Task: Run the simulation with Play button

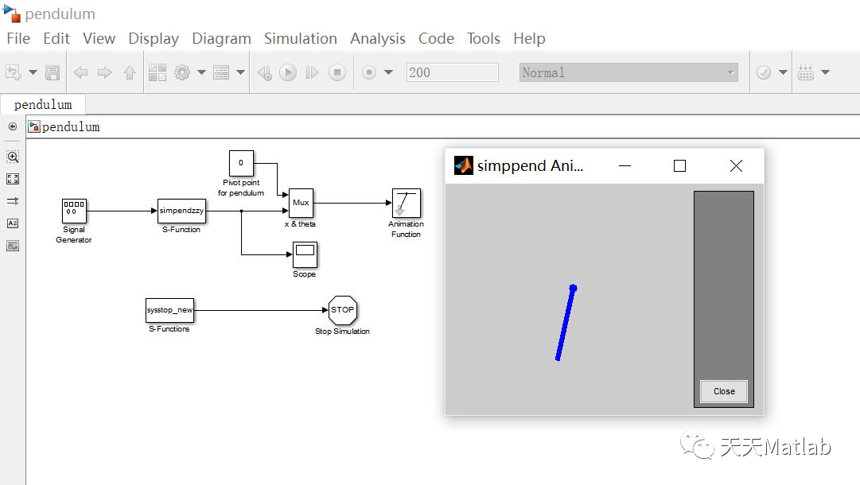Action: pos(288,72)
